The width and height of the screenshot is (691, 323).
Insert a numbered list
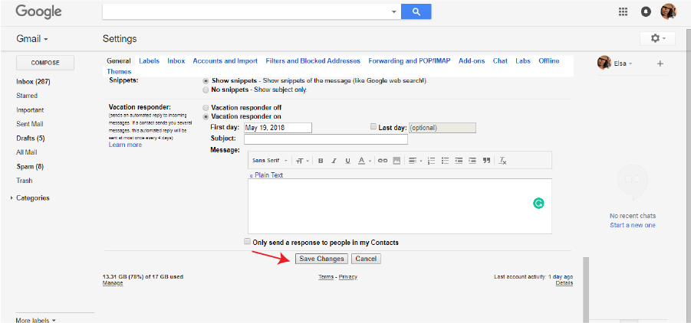432,161
